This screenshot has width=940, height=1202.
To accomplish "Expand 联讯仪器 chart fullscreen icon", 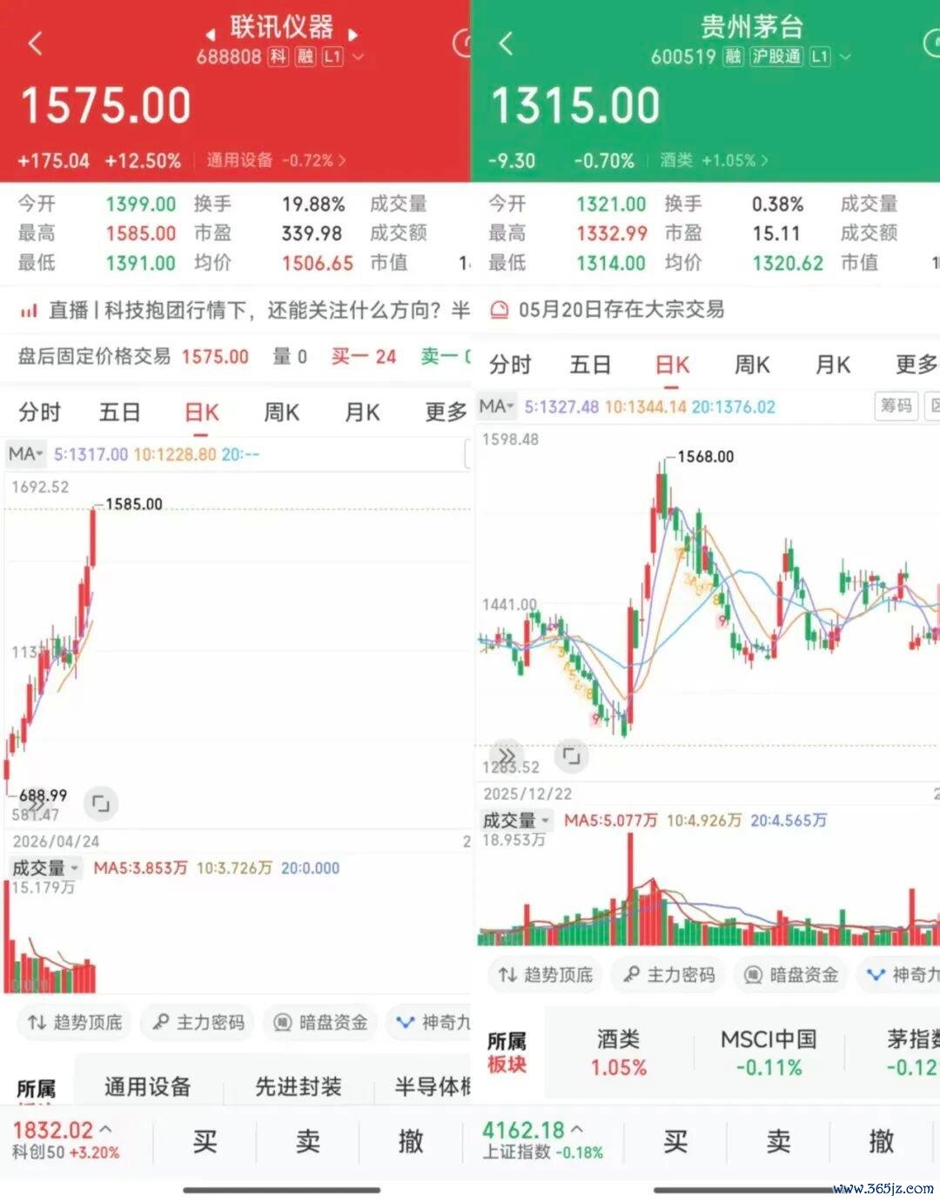I will click(101, 803).
